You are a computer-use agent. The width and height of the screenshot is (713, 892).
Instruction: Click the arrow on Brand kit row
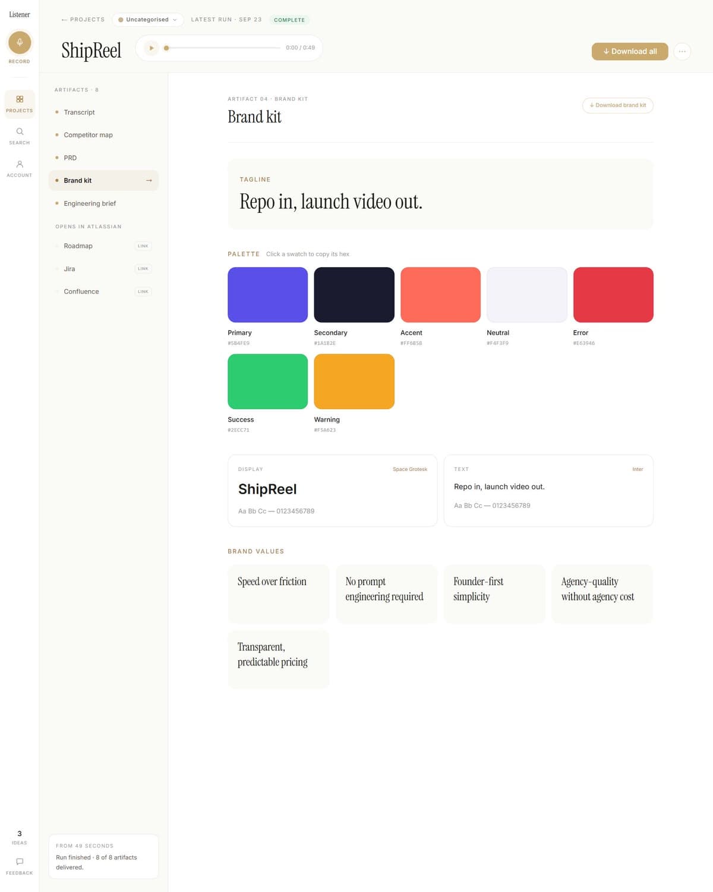[149, 180]
